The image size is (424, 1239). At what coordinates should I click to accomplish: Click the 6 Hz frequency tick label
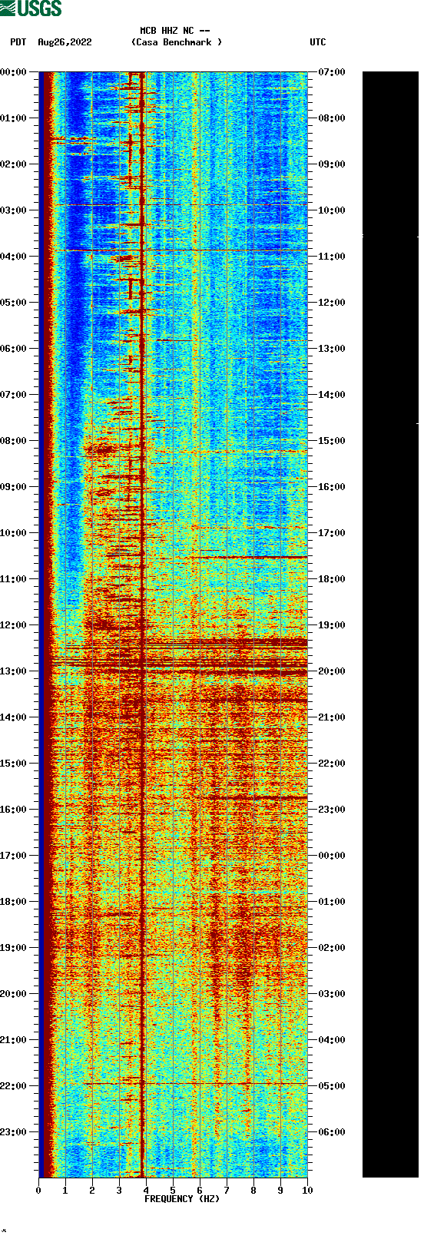[200, 1191]
